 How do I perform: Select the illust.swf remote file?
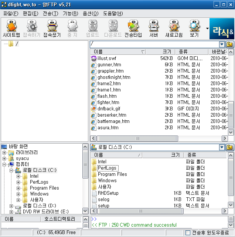tap(106, 59)
